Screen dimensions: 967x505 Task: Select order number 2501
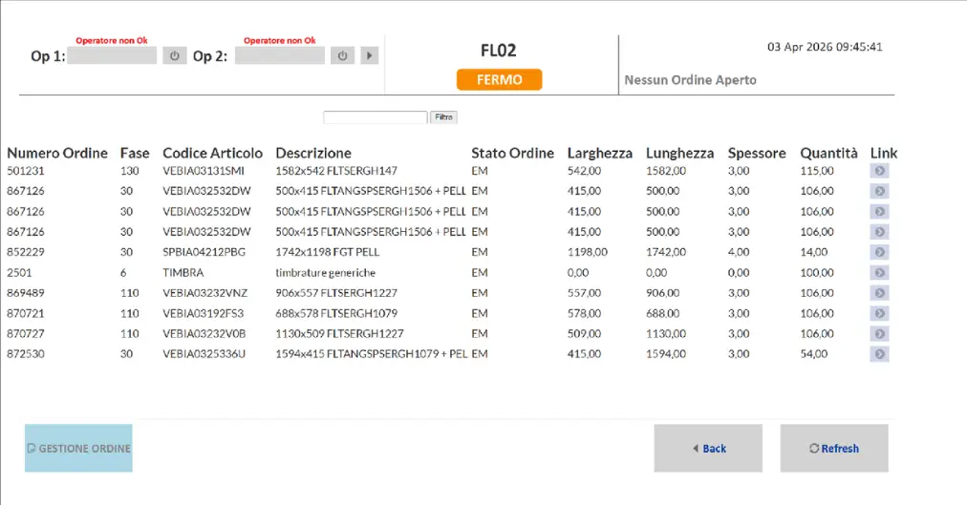(x=19, y=272)
